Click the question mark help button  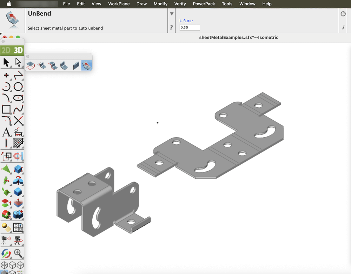pos(171,27)
